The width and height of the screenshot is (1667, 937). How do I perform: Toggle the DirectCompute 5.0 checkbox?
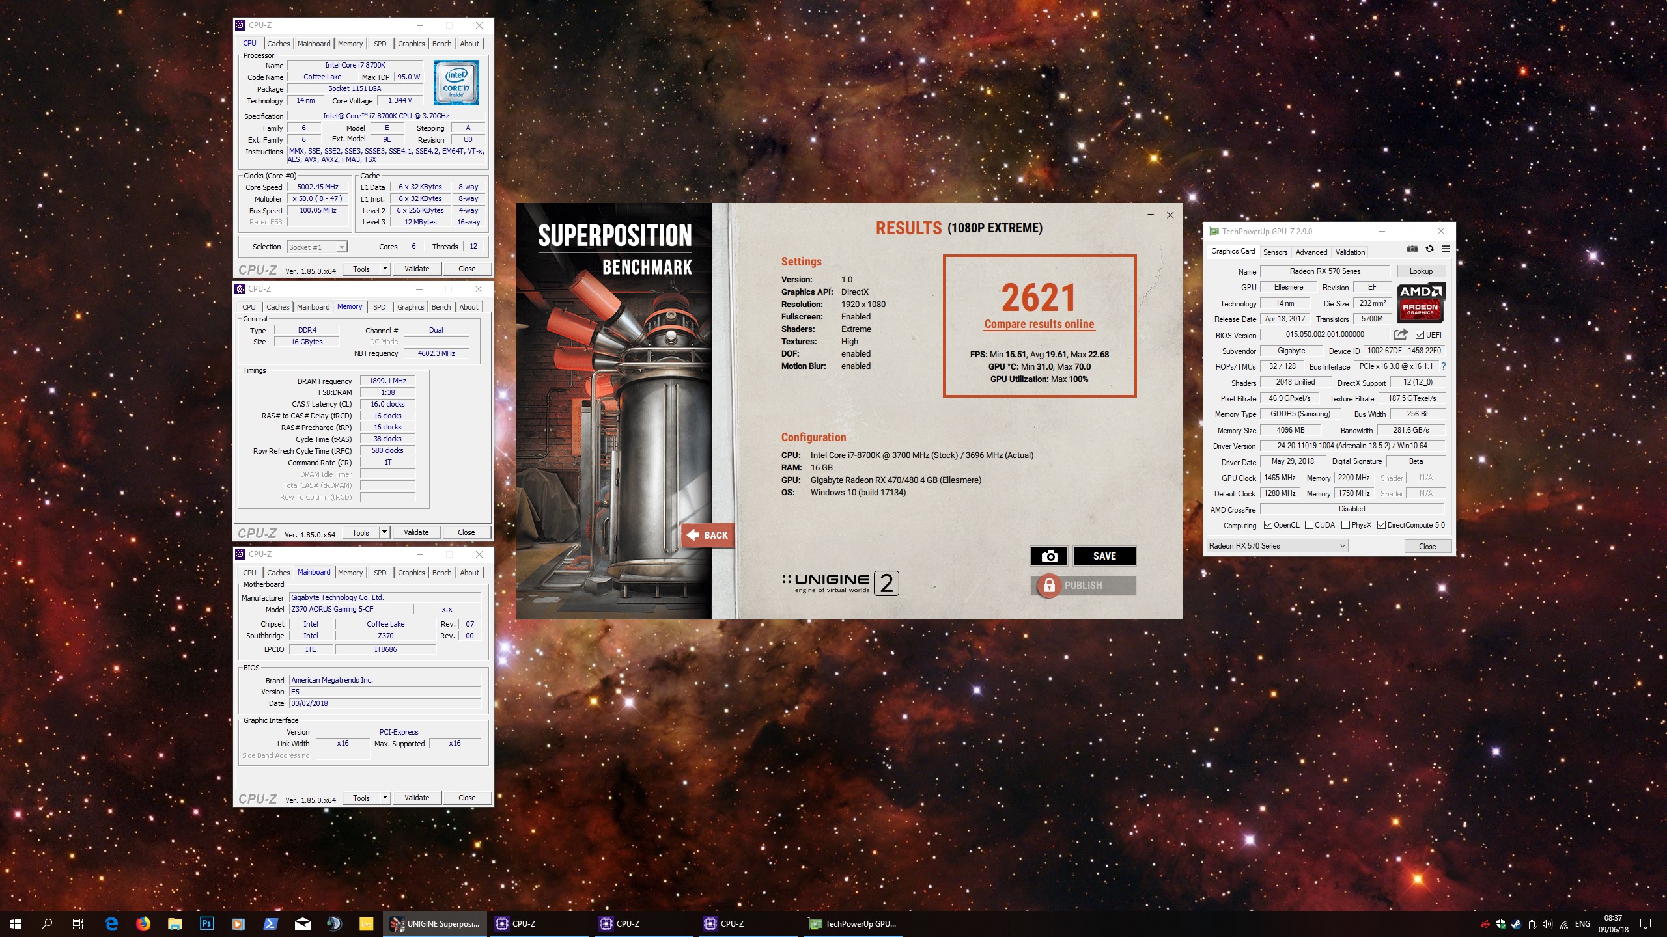point(1381,525)
